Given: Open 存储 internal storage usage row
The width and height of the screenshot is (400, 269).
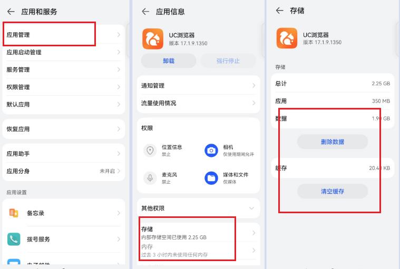Looking at the screenshot, I should pos(198,233).
